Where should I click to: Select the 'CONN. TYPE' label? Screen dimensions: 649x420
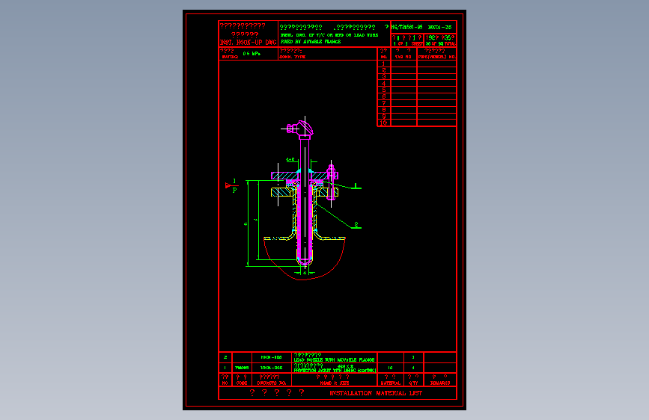293,57
